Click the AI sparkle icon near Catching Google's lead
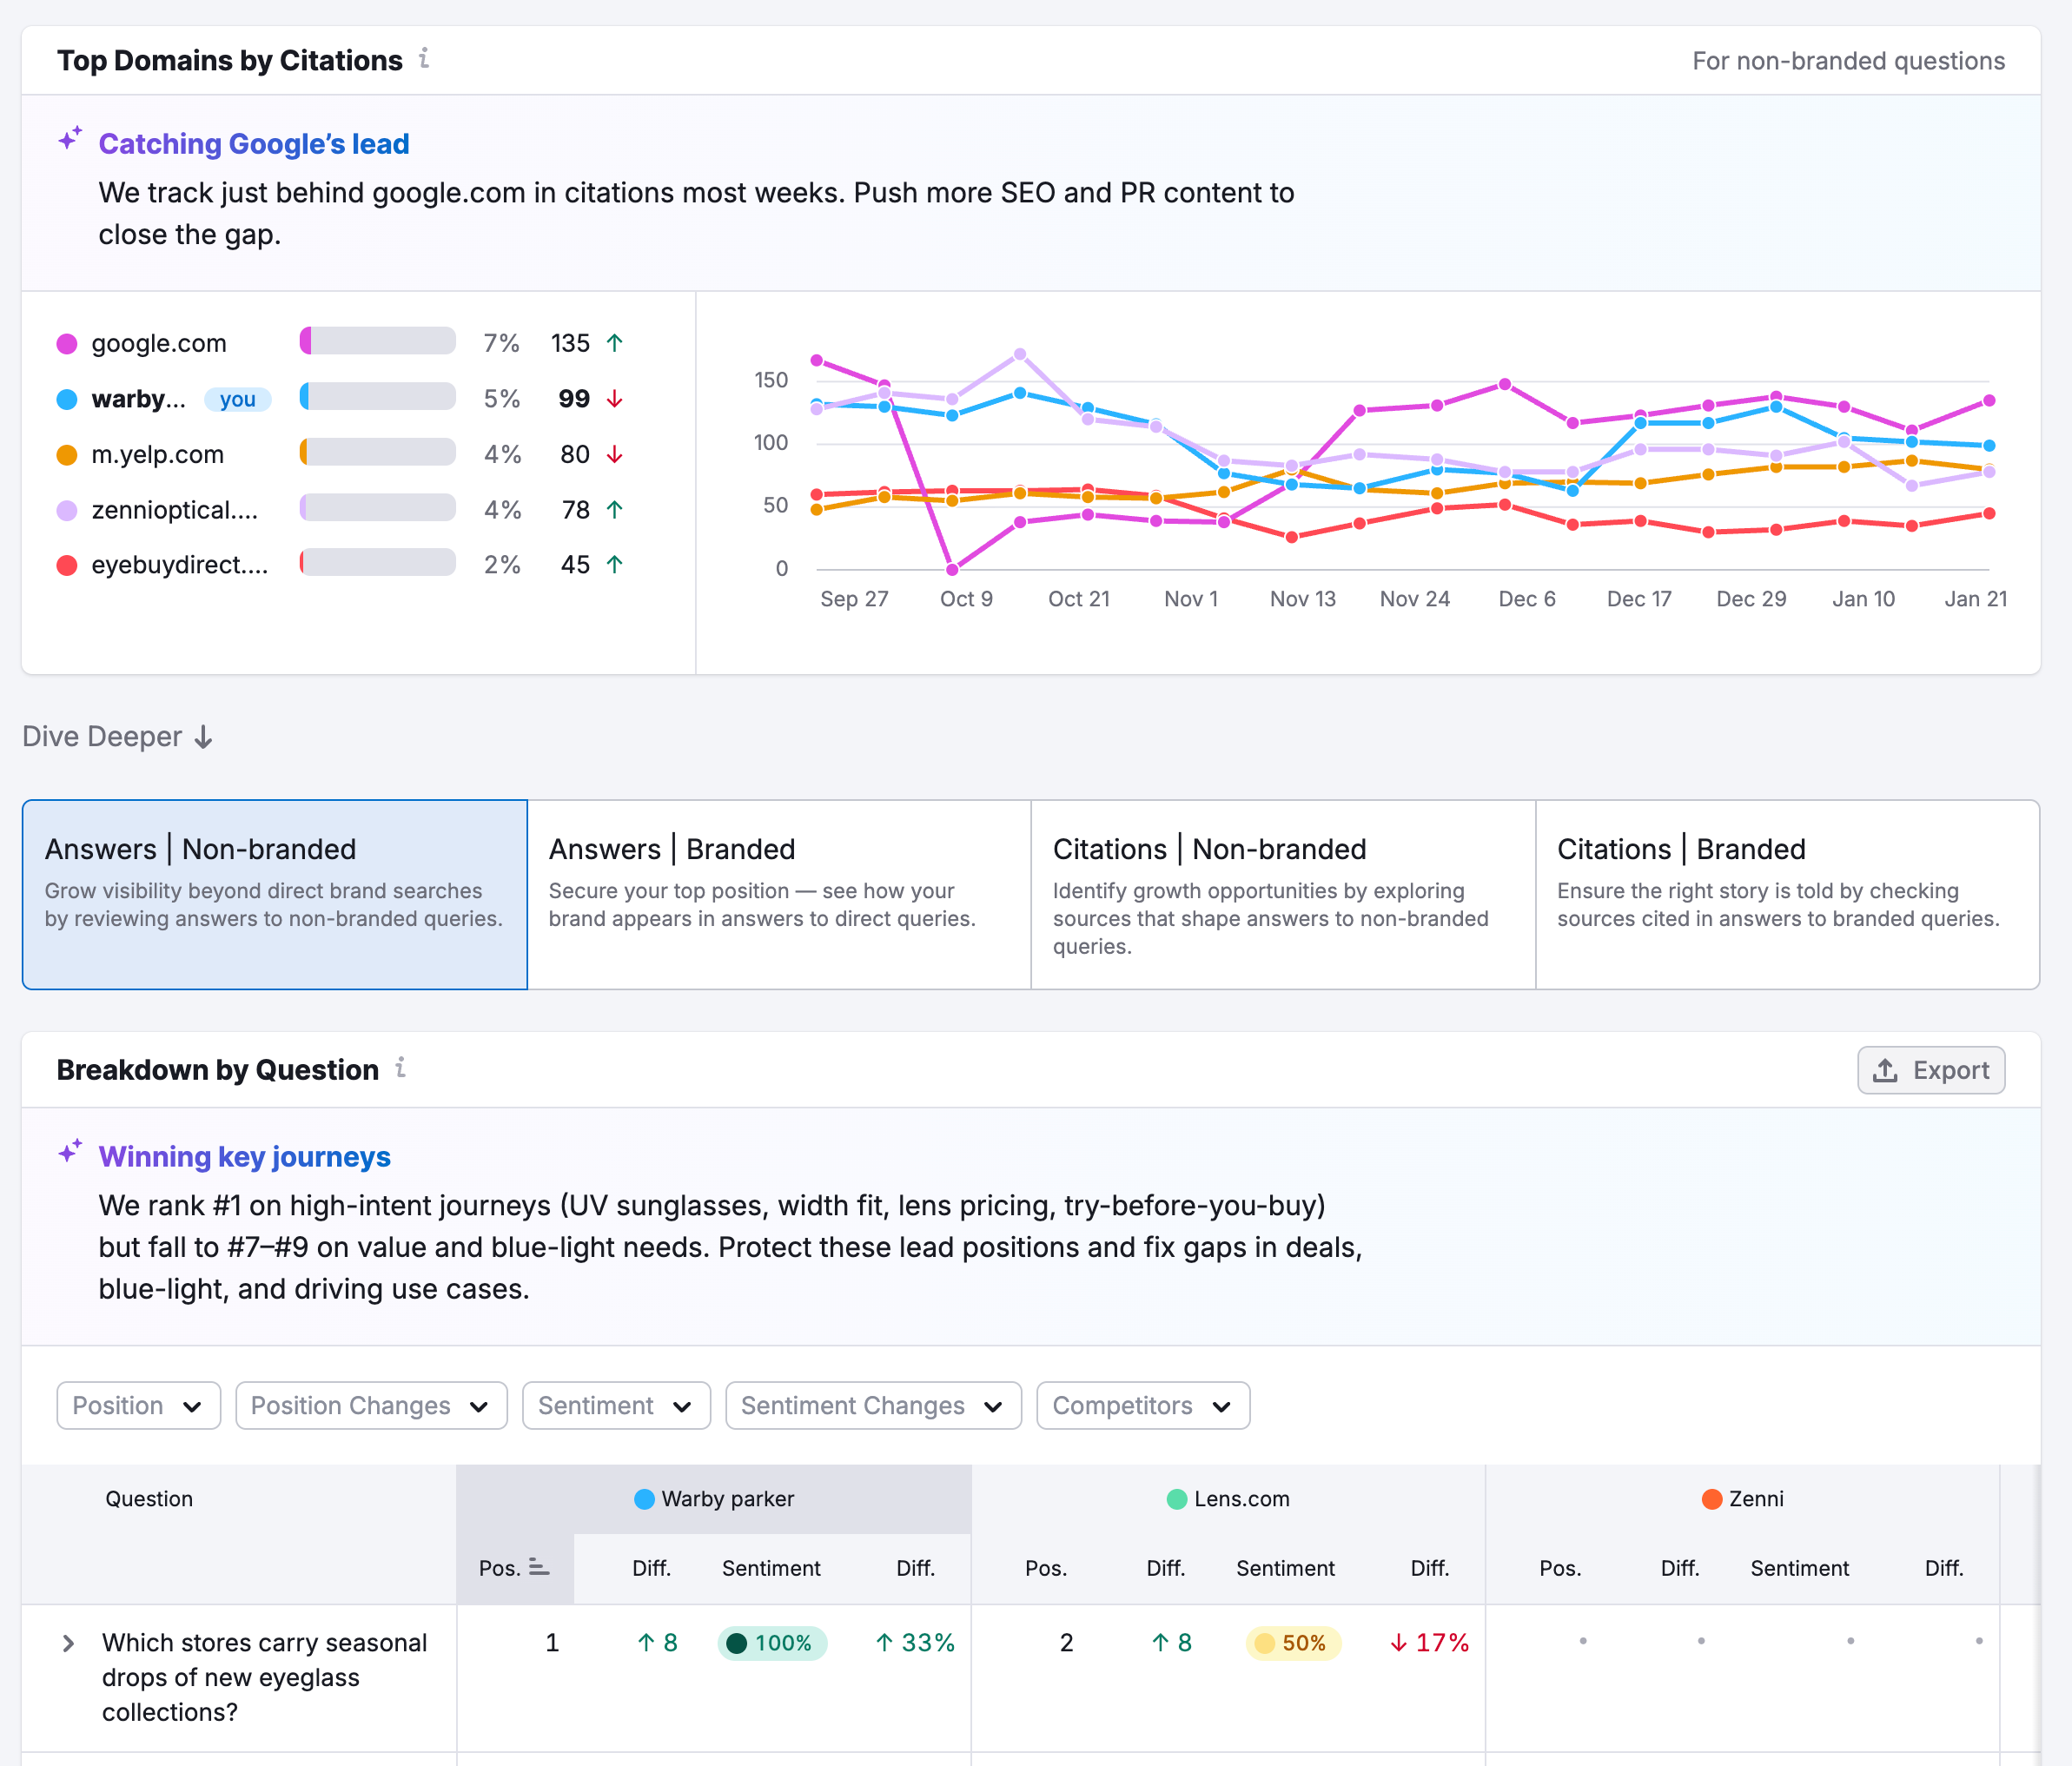Screen dimensions: 2072x1766 (69, 139)
